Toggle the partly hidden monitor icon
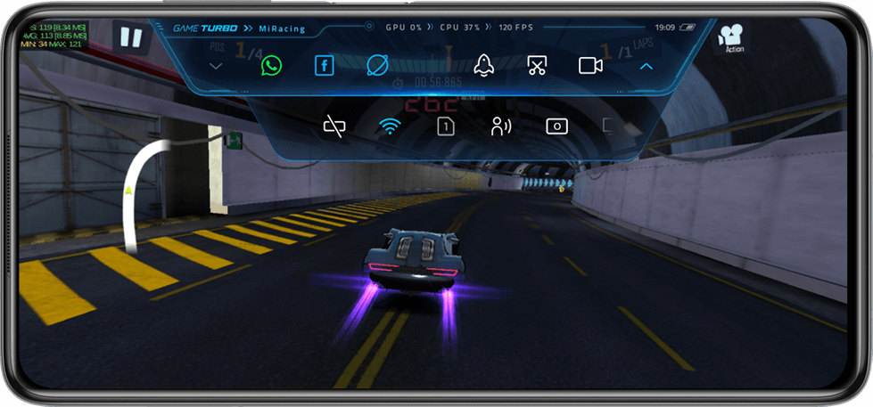This screenshot has width=873, height=407. [608, 126]
